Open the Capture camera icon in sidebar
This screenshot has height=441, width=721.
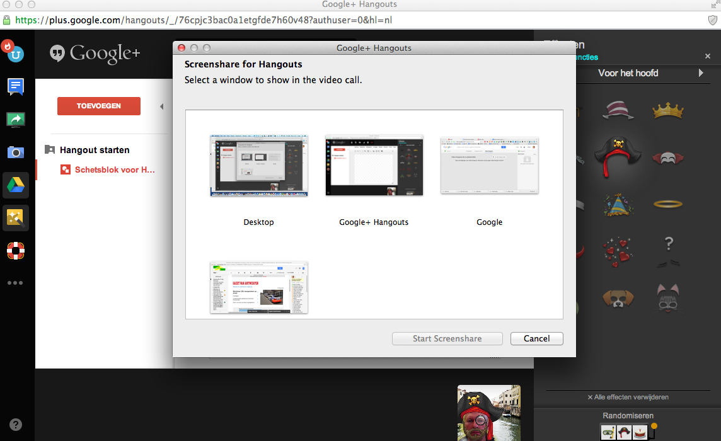pos(16,152)
